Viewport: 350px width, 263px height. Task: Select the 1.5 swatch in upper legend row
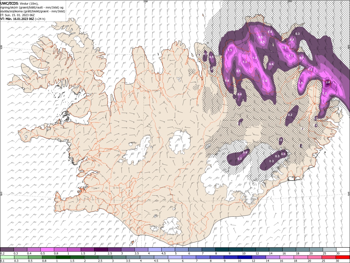pyautogui.click(x=87, y=250)
